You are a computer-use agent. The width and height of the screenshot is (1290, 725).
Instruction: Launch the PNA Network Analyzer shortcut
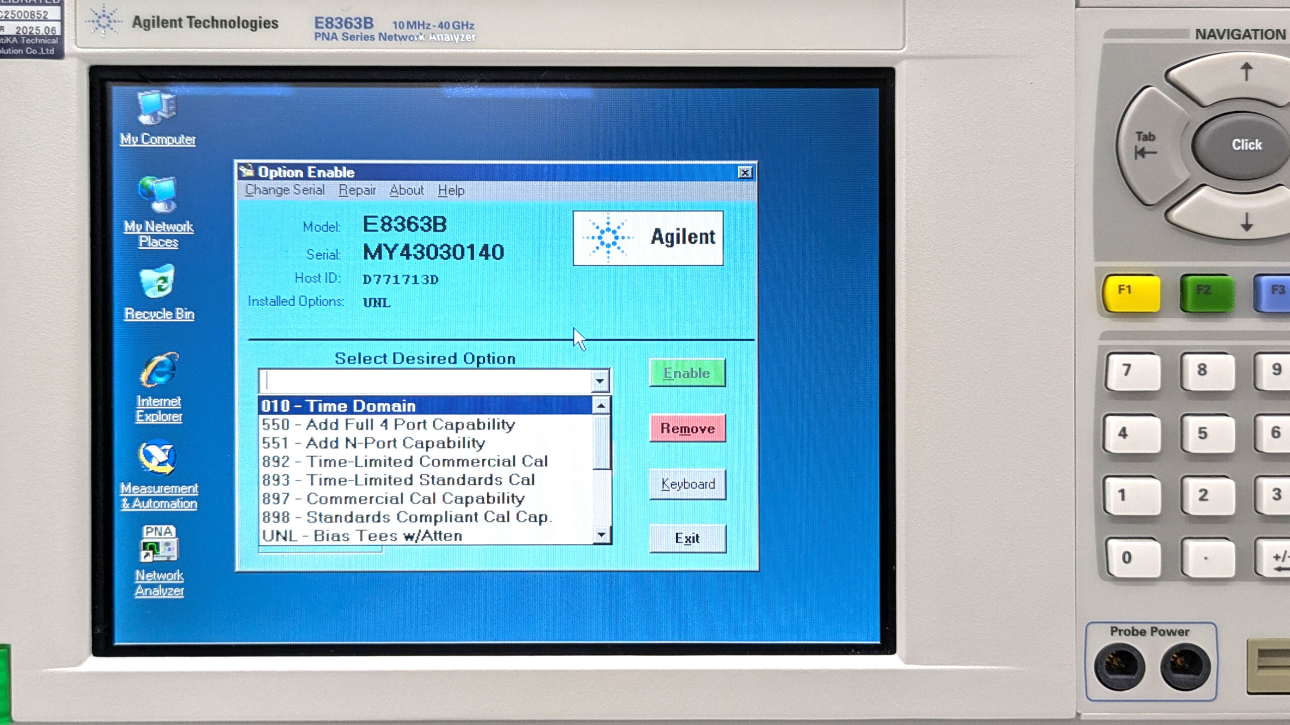tap(159, 545)
